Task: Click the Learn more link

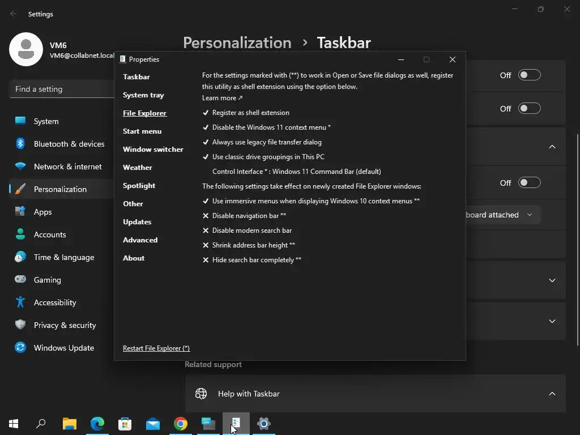Action: pyautogui.click(x=222, y=98)
